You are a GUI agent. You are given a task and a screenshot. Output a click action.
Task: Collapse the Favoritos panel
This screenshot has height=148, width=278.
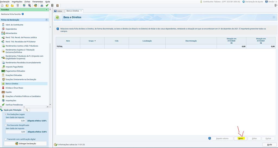tap(46, 9)
